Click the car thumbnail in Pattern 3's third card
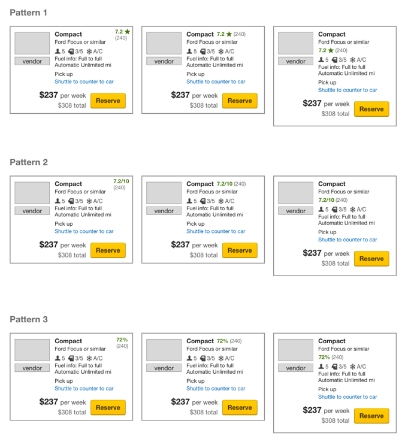This screenshot has height=445, width=408. 295,350
